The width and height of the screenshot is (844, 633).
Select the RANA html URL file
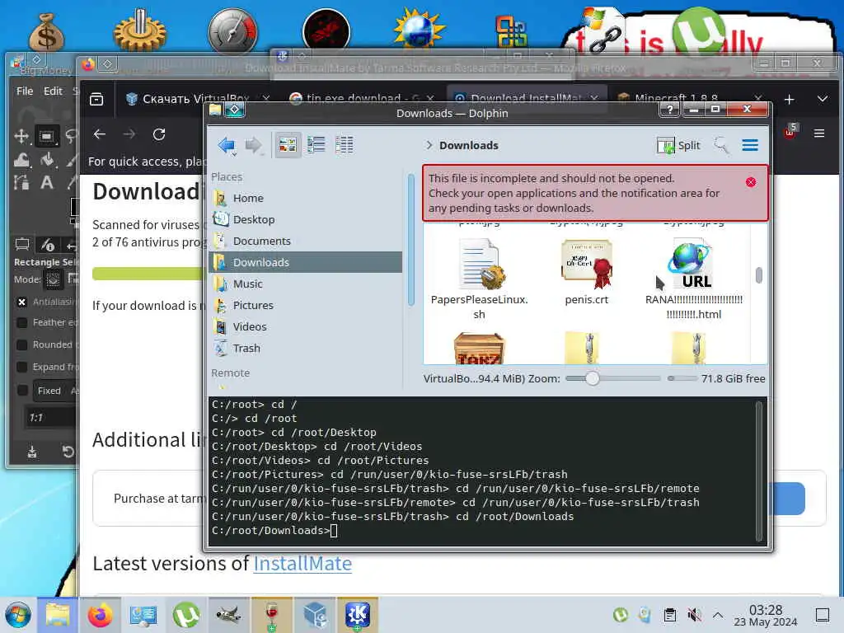tap(694, 280)
